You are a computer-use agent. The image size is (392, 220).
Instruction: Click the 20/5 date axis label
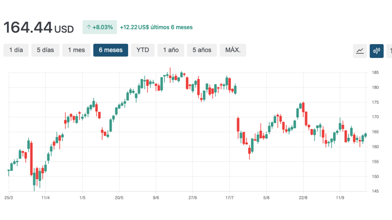119,198
